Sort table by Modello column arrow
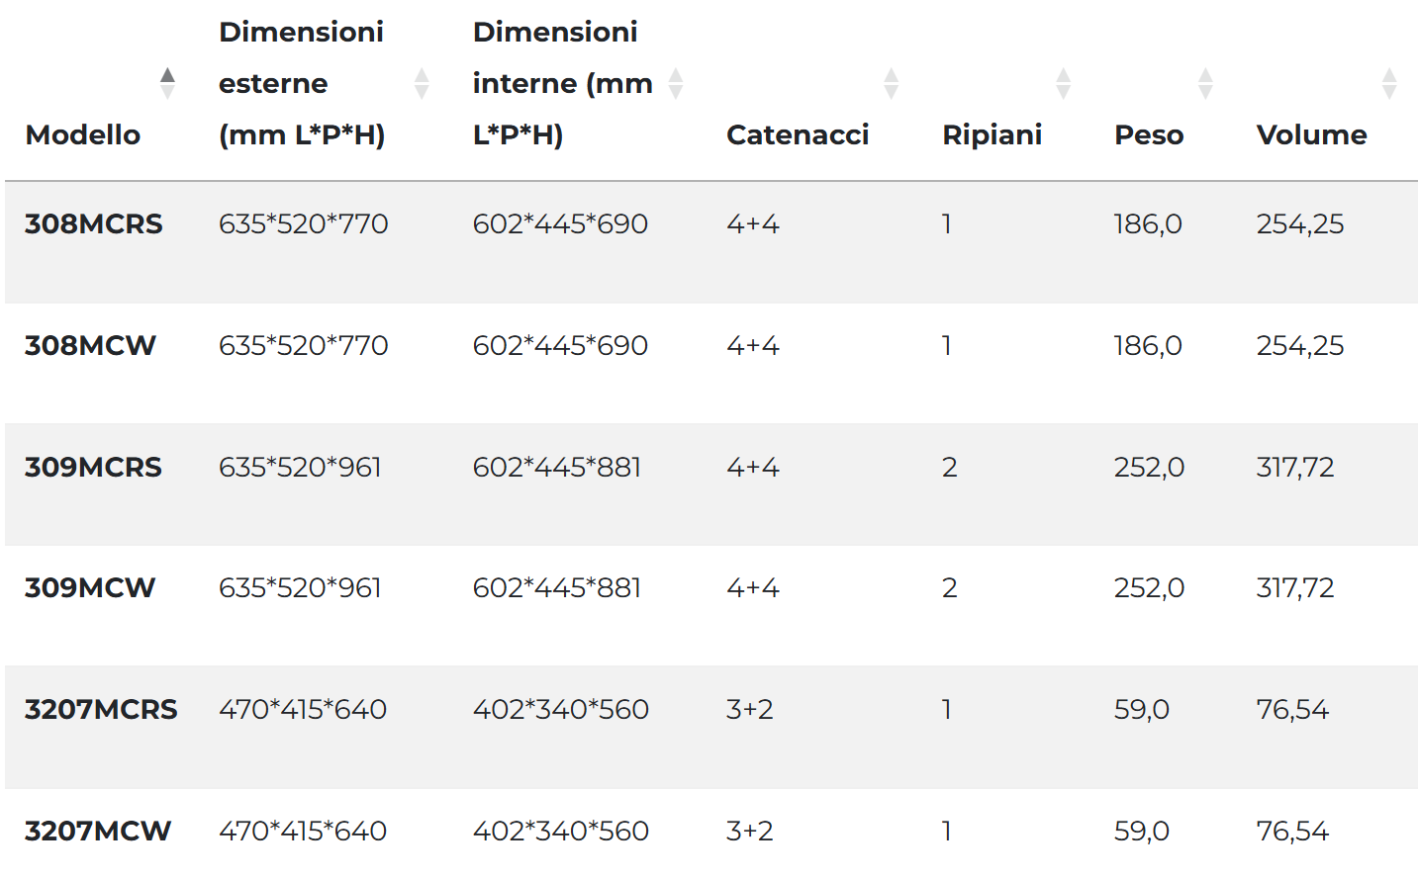Image resolution: width=1418 pixels, height=880 pixels. coord(167,83)
